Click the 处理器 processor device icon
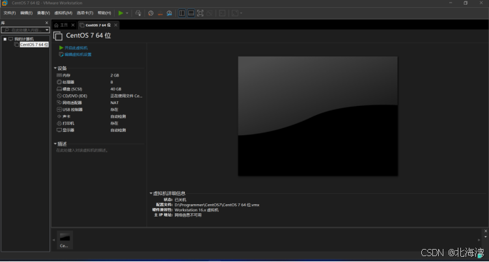 pos(59,83)
